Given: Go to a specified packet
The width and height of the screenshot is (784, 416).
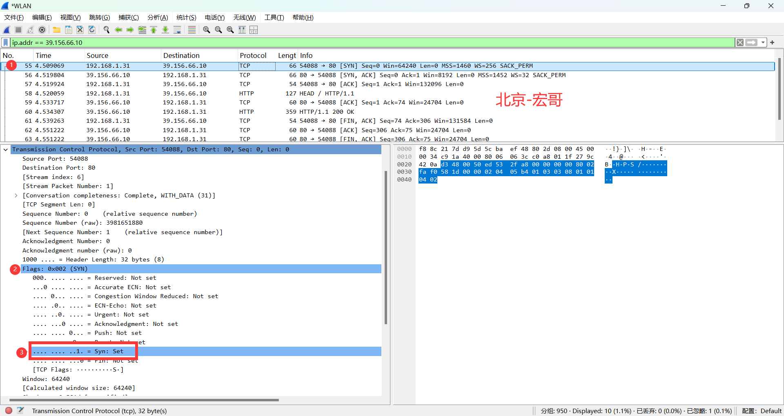Looking at the screenshot, I should (142, 30).
